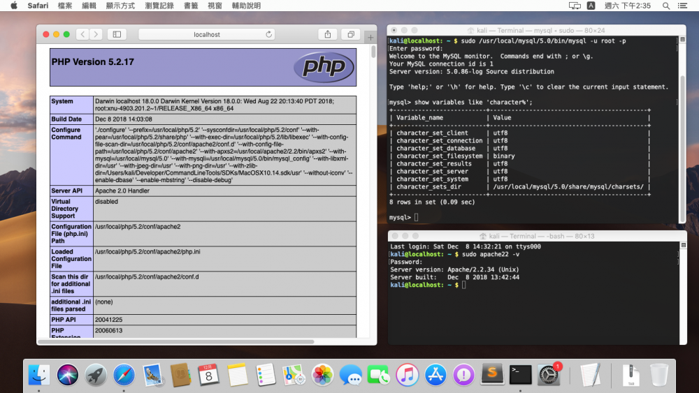This screenshot has height=393, width=699.
Task: Open TextEdit document icon in Dock
Action: tap(590, 375)
